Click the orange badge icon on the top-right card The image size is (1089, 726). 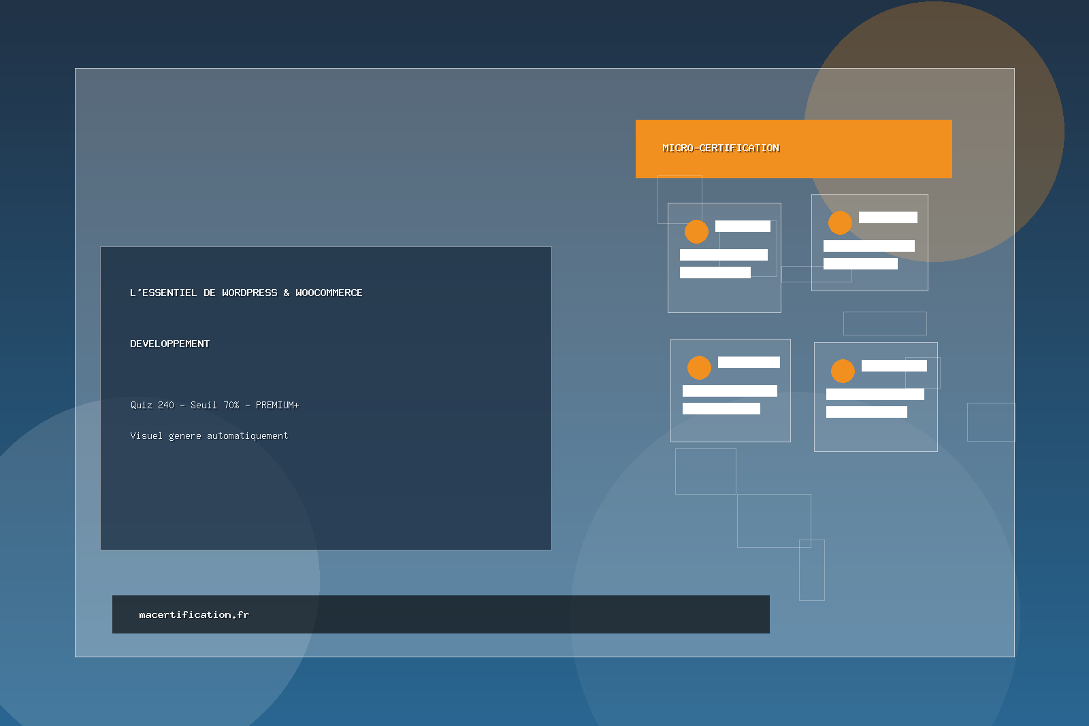coord(840,222)
